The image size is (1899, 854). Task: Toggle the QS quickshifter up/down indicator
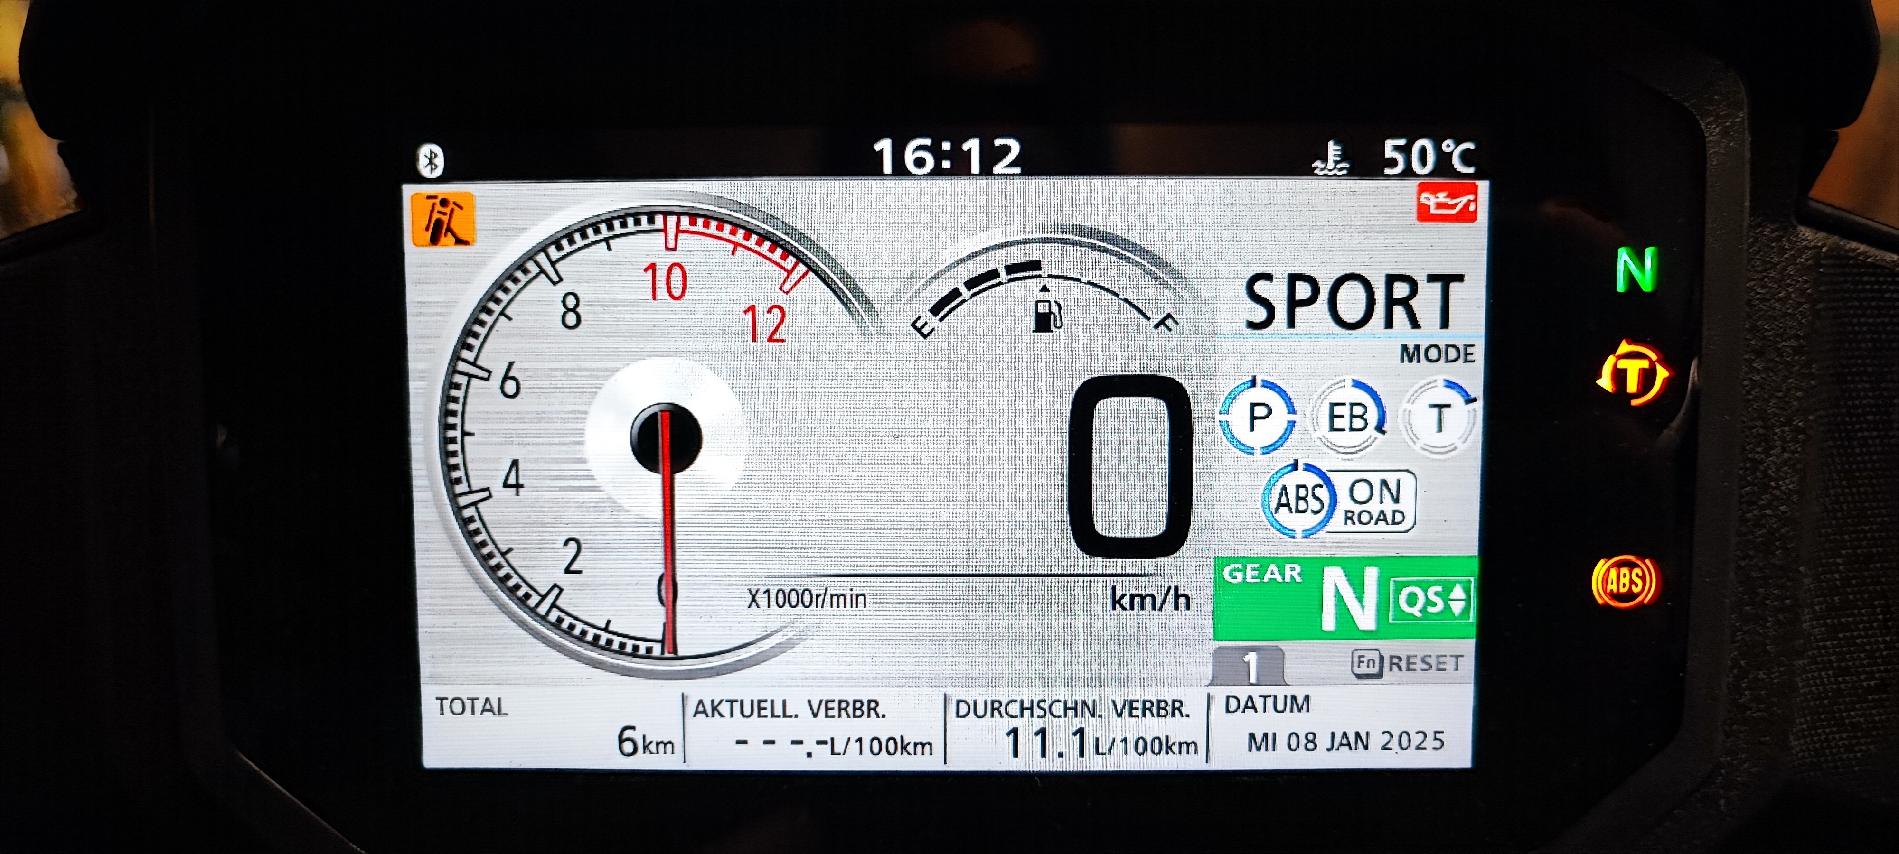pos(1432,600)
